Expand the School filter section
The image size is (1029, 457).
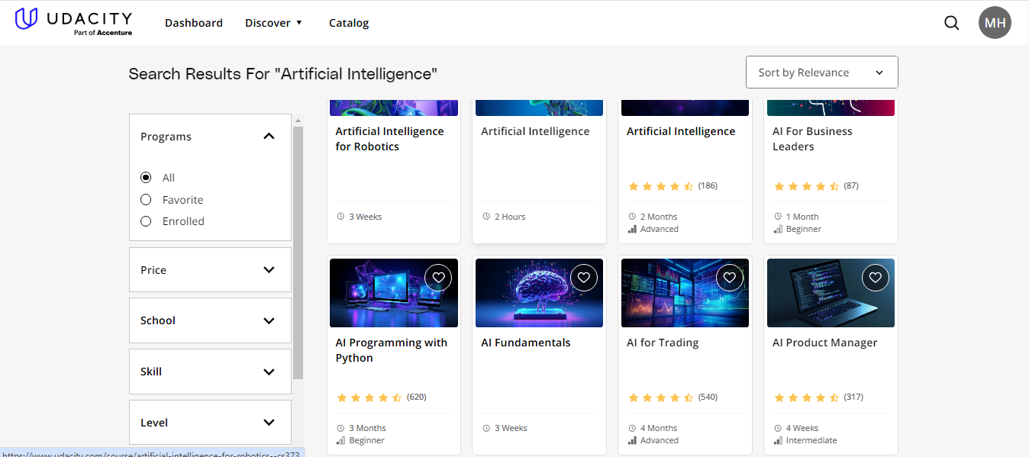coord(210,320)
